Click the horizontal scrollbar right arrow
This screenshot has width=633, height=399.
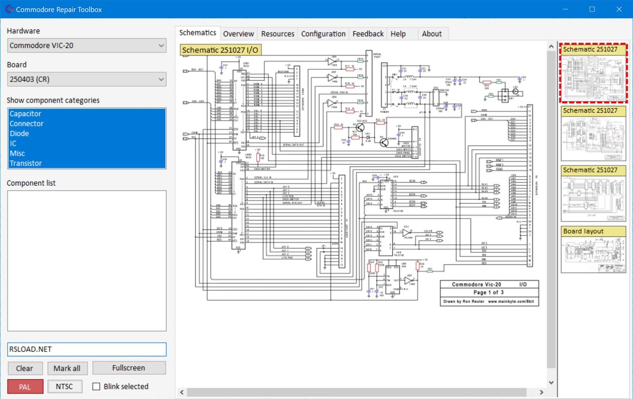(541, 392)
